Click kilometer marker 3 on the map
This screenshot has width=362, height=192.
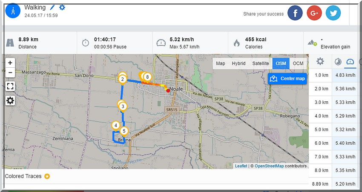tap(123, 106)
